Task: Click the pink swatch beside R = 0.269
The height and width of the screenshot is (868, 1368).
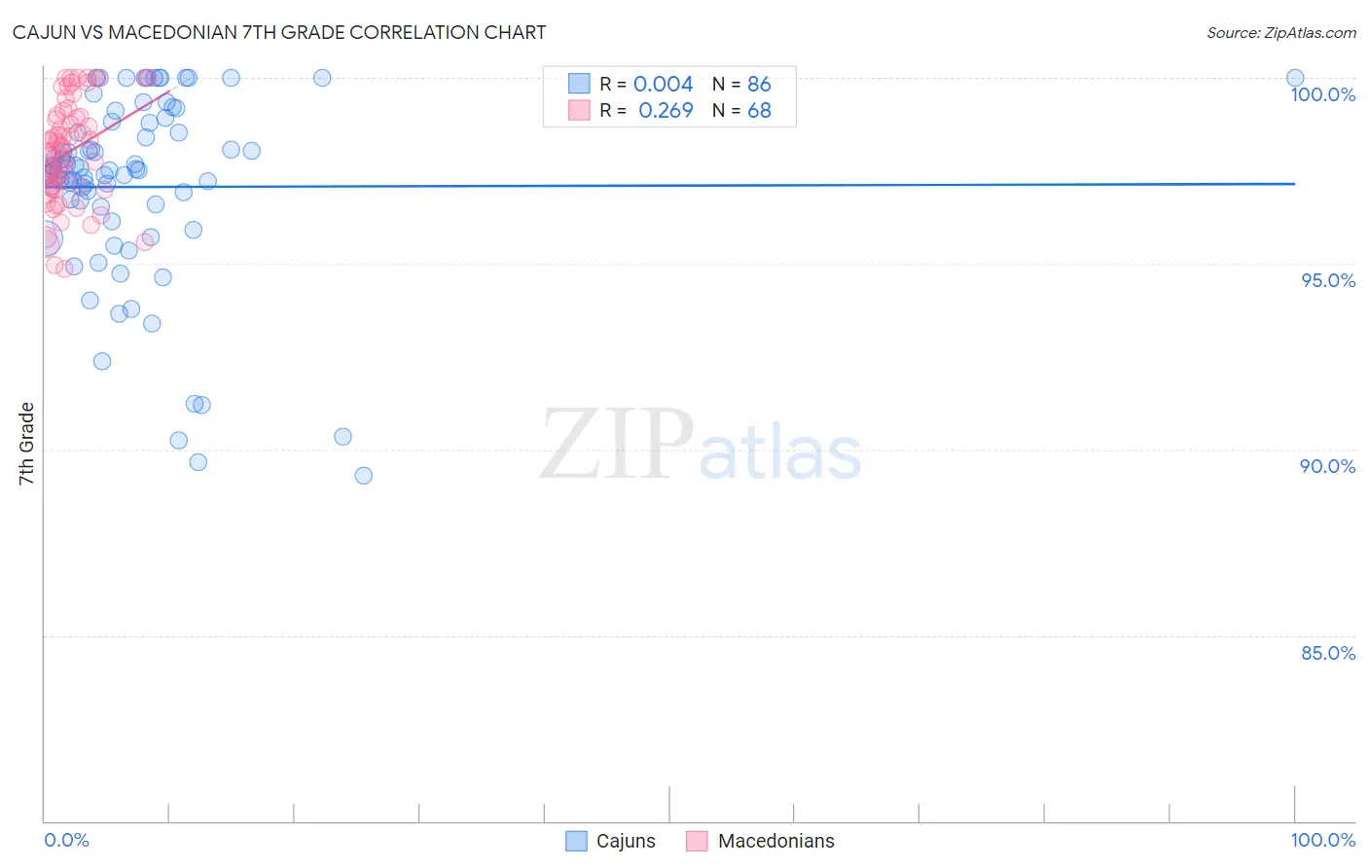Action: (x=579, y=110)
